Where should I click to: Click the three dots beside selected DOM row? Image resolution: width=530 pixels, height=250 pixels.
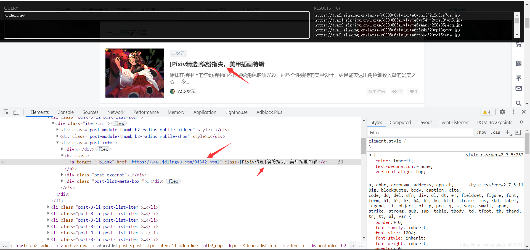point(3,162)
